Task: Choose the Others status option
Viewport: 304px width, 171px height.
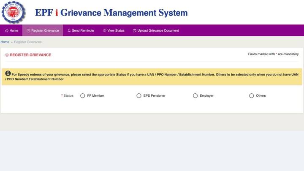Action: [252, 96]
